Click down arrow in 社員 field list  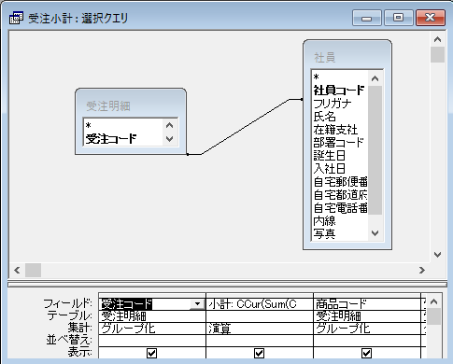click(x=375, y=233)
